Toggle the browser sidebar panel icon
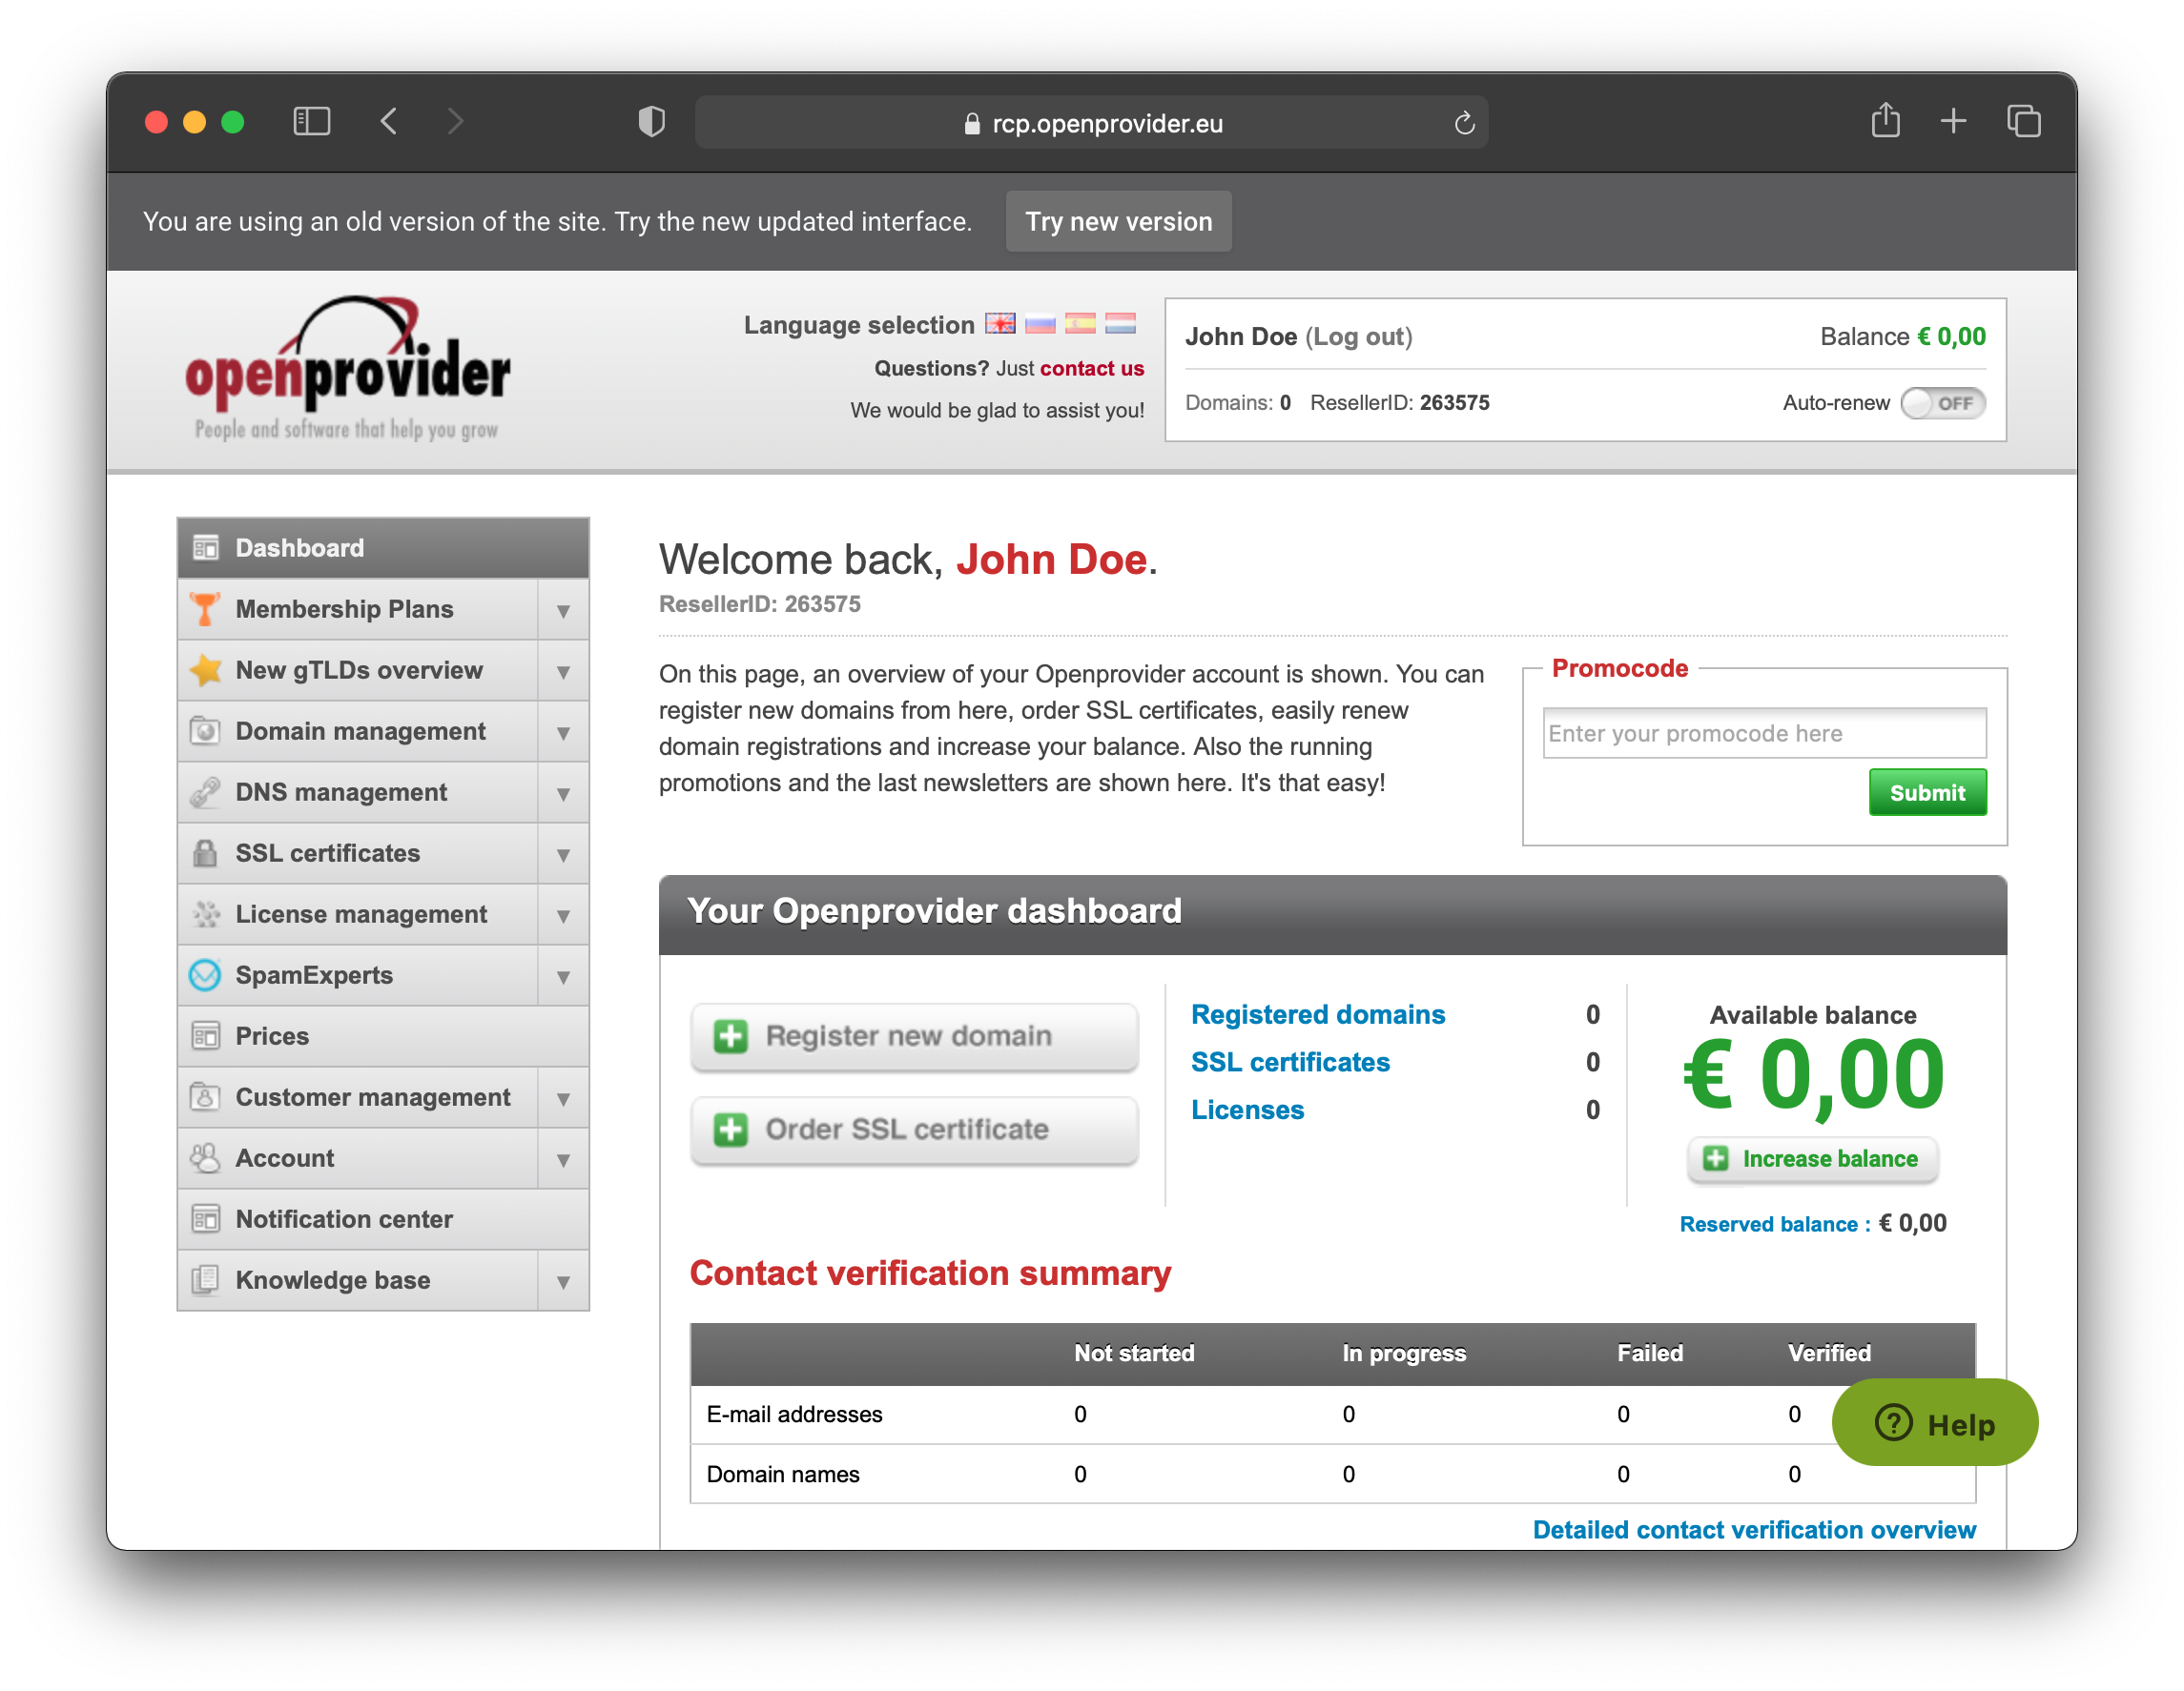Screen dimensions: 2184x1691 [311, 122]
